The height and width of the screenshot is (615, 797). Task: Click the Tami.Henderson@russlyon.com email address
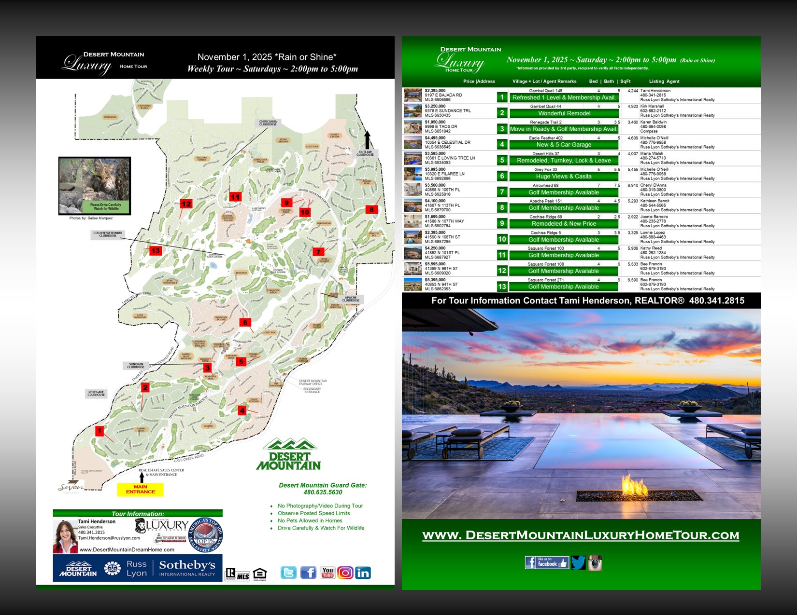point(109,538)
